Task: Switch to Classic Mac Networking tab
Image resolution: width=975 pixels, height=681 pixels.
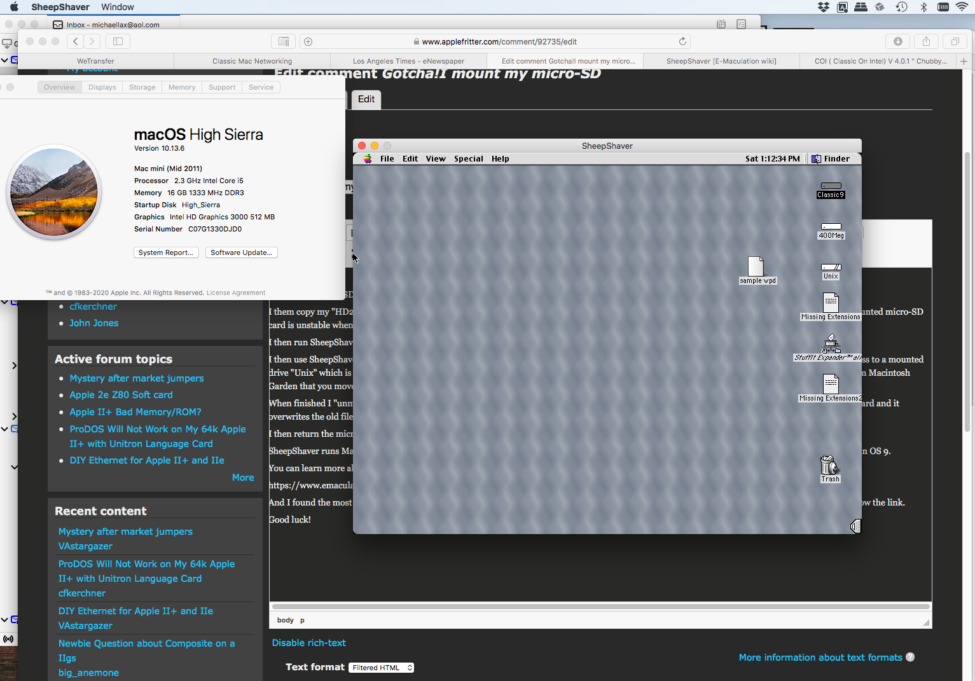Action: [x=252, y=61]
